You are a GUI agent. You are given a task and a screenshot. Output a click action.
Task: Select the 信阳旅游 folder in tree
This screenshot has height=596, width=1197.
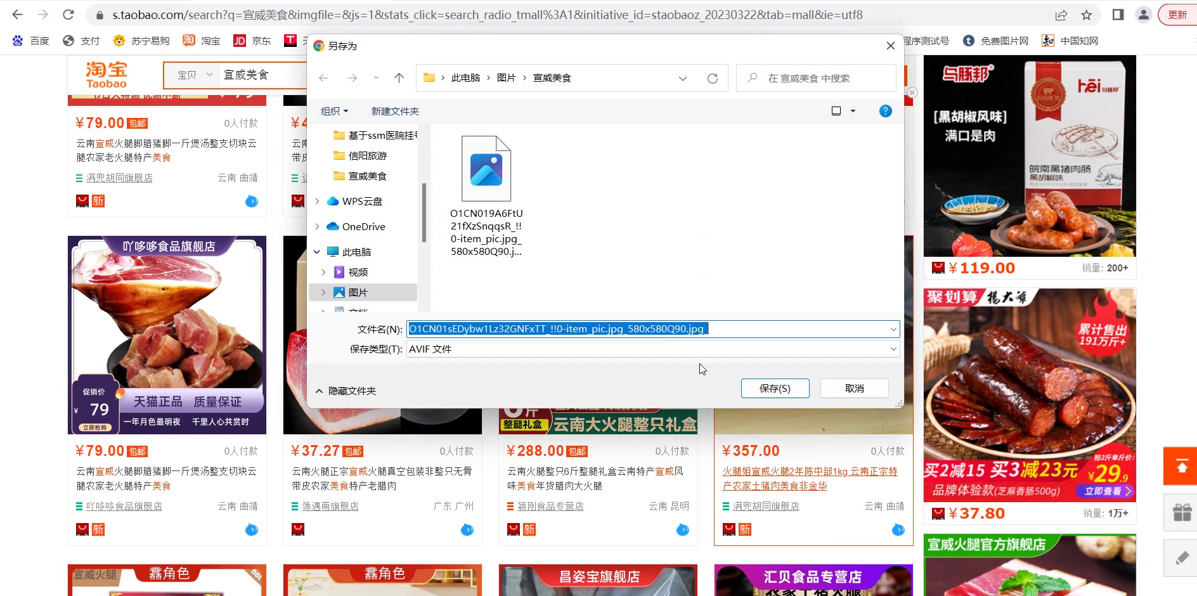point(360,155)
